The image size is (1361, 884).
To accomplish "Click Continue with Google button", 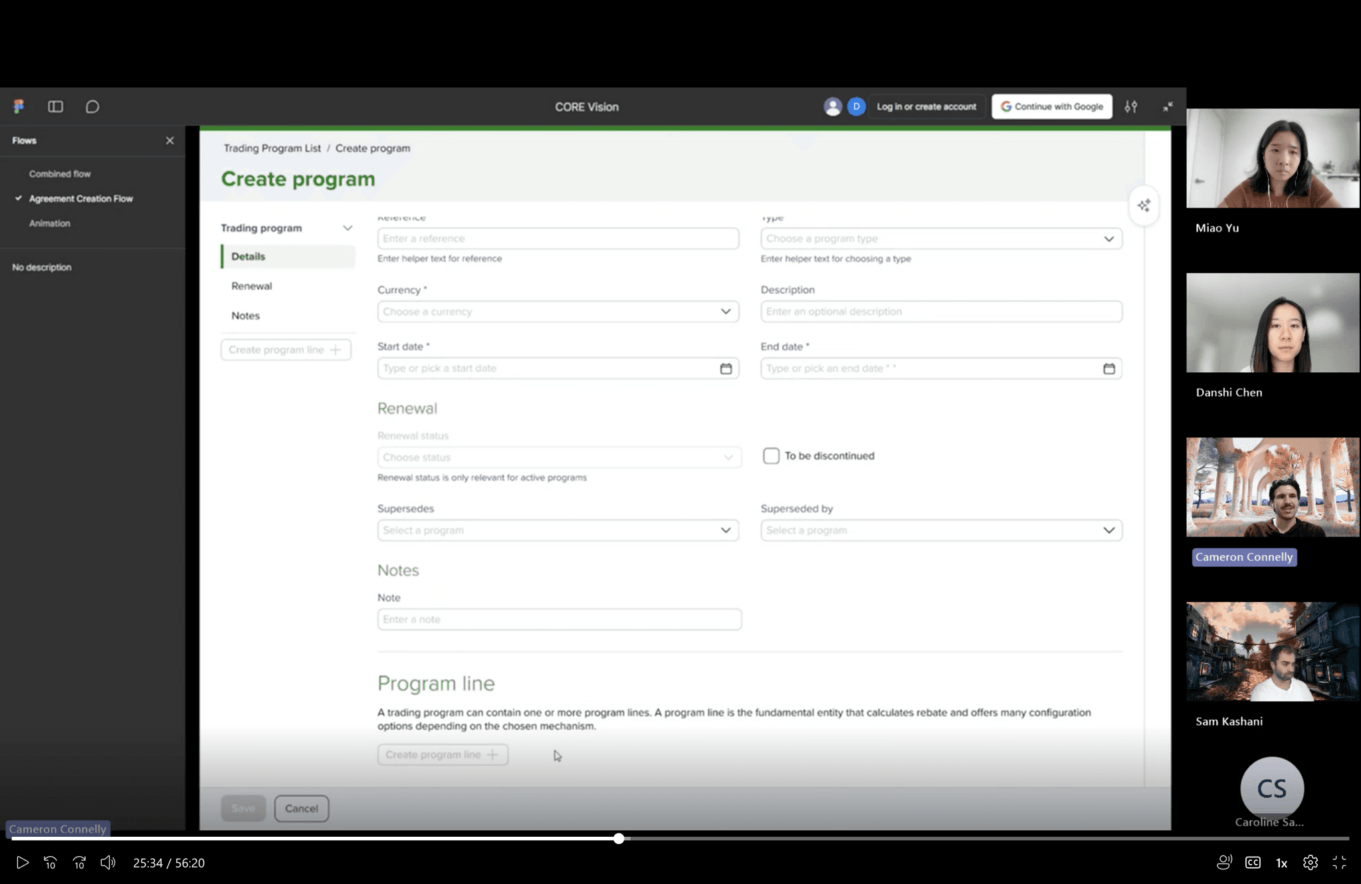I will 1051,106.
